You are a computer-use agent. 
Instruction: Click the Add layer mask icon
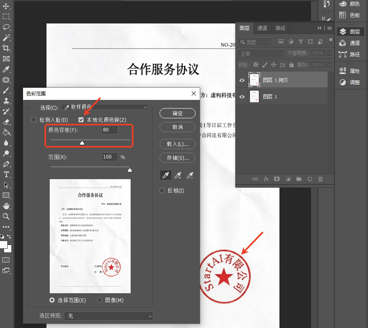coord(277,179)
